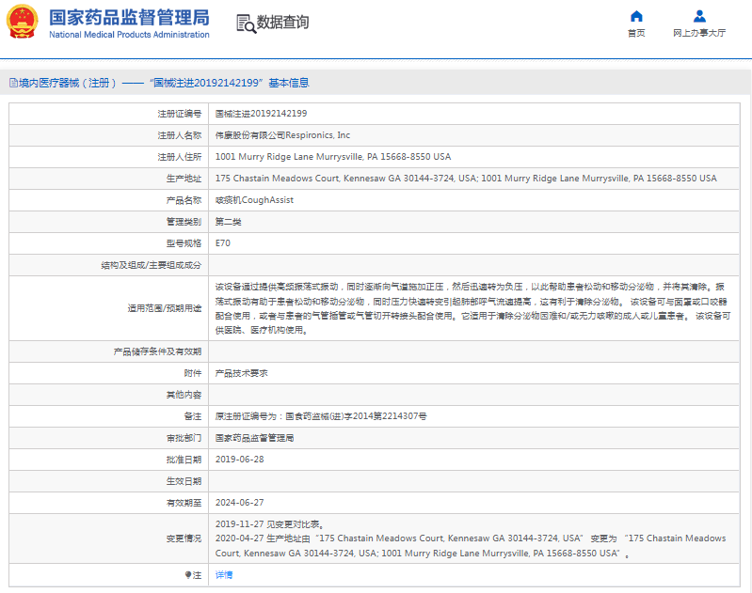Click the 数据查询 heading text
This screenshot has width=752, height=593.
tap(282, 23)
